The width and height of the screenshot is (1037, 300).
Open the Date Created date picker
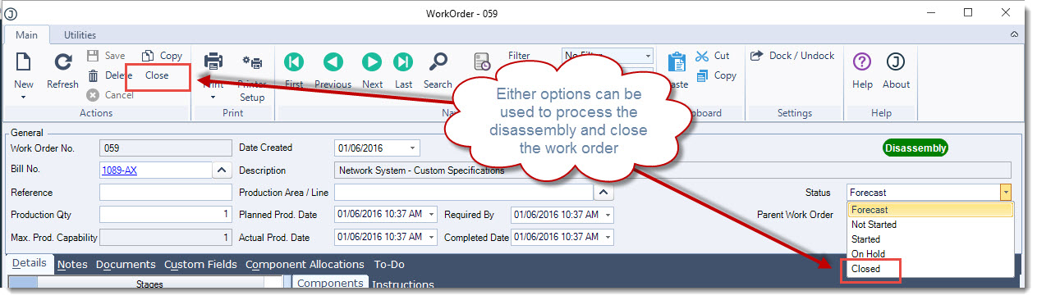(413, 148)
